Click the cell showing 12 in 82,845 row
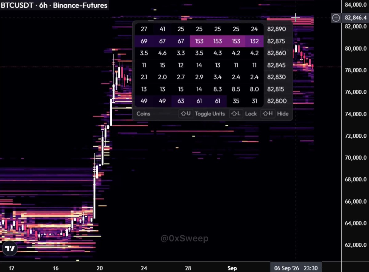Image resolution: width=369 pixels, height=272 pixels. pos(181,65)
